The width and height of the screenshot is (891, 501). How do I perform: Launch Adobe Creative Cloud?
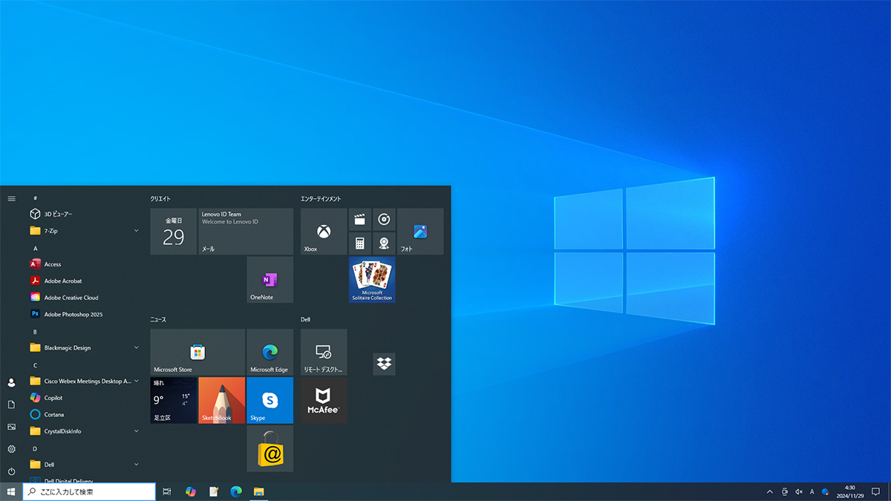[x=83, y=298]
